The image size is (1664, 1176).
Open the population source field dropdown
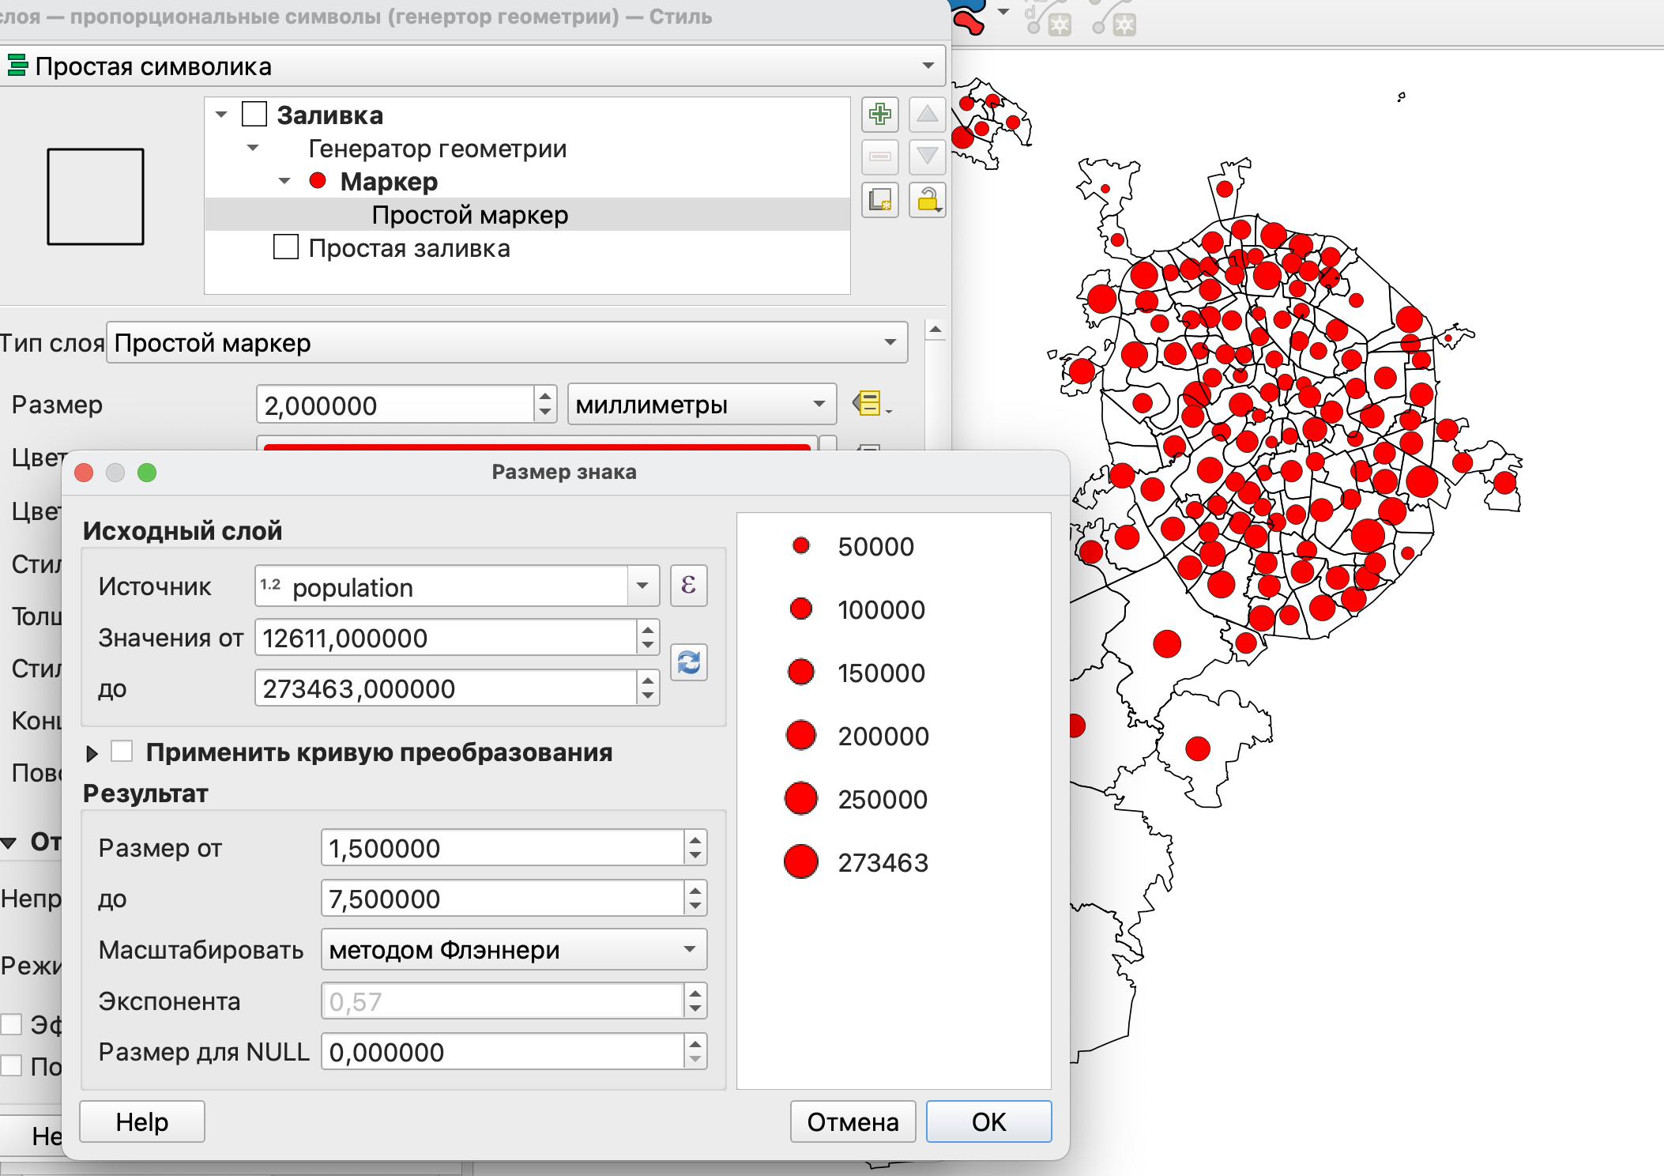pos(642,586)
